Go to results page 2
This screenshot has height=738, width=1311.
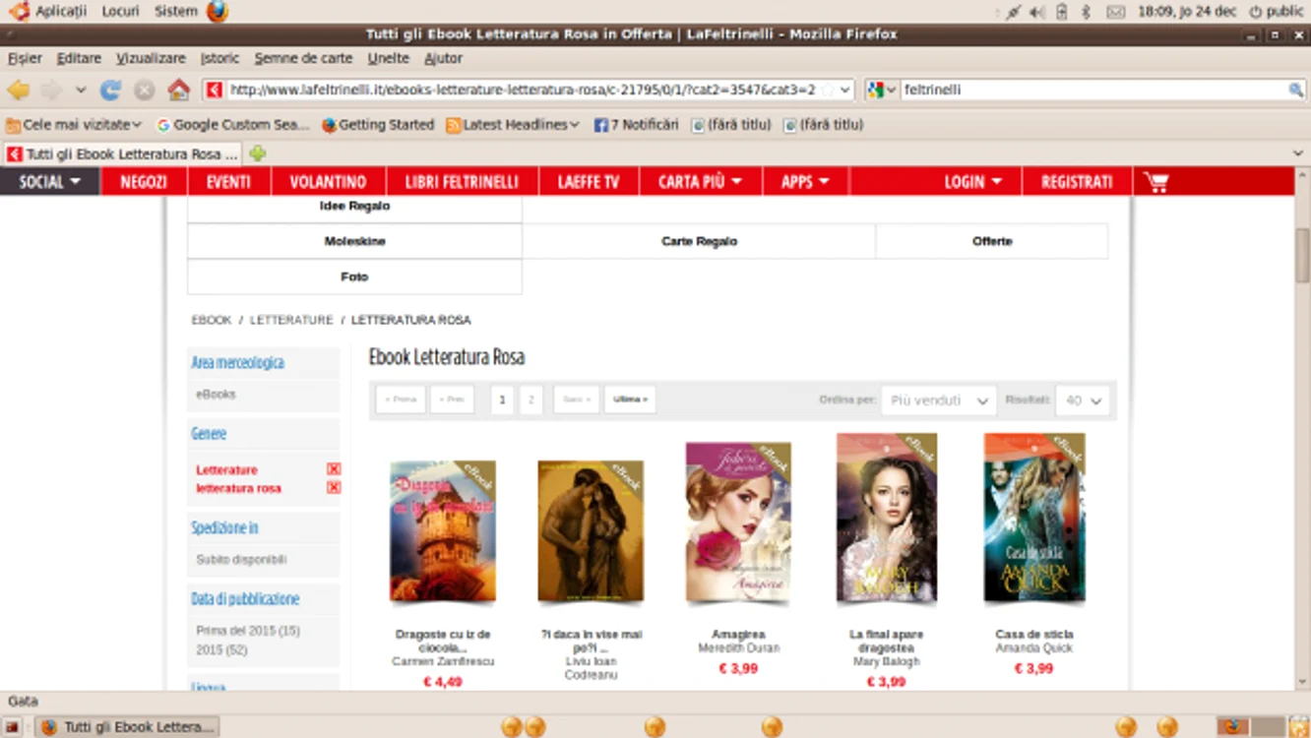click(x=531, y=400)
